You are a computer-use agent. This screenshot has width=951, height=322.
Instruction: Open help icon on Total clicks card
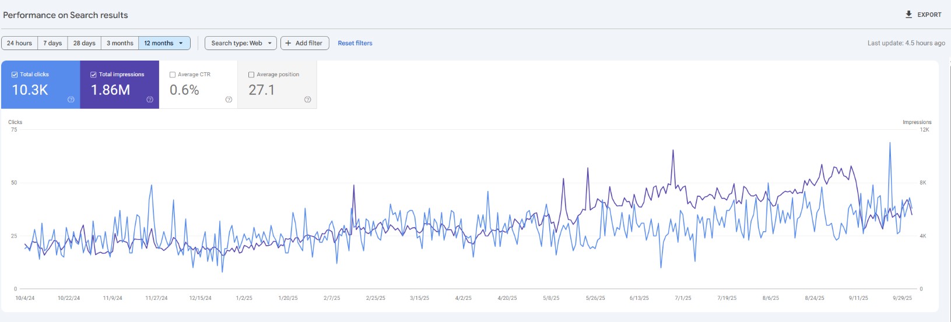pyautogui.click(x=71, y=100)
